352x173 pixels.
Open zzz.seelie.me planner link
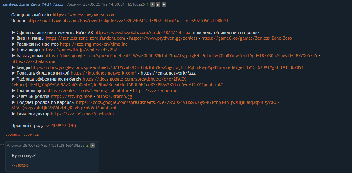point(155,91)
